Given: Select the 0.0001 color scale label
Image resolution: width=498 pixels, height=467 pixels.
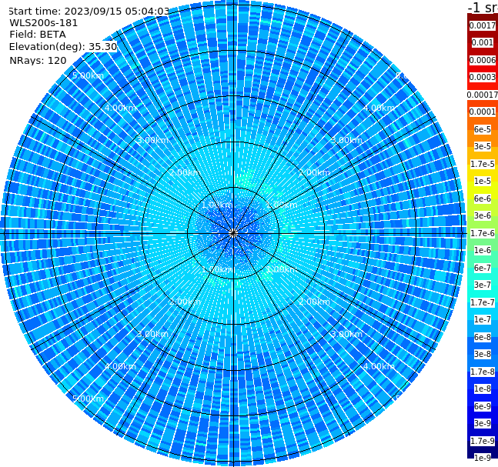Looking at the screenshot, I should click(483, 112).
